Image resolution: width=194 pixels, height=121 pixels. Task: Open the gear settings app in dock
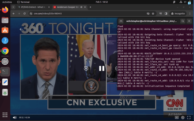point(5,61)
